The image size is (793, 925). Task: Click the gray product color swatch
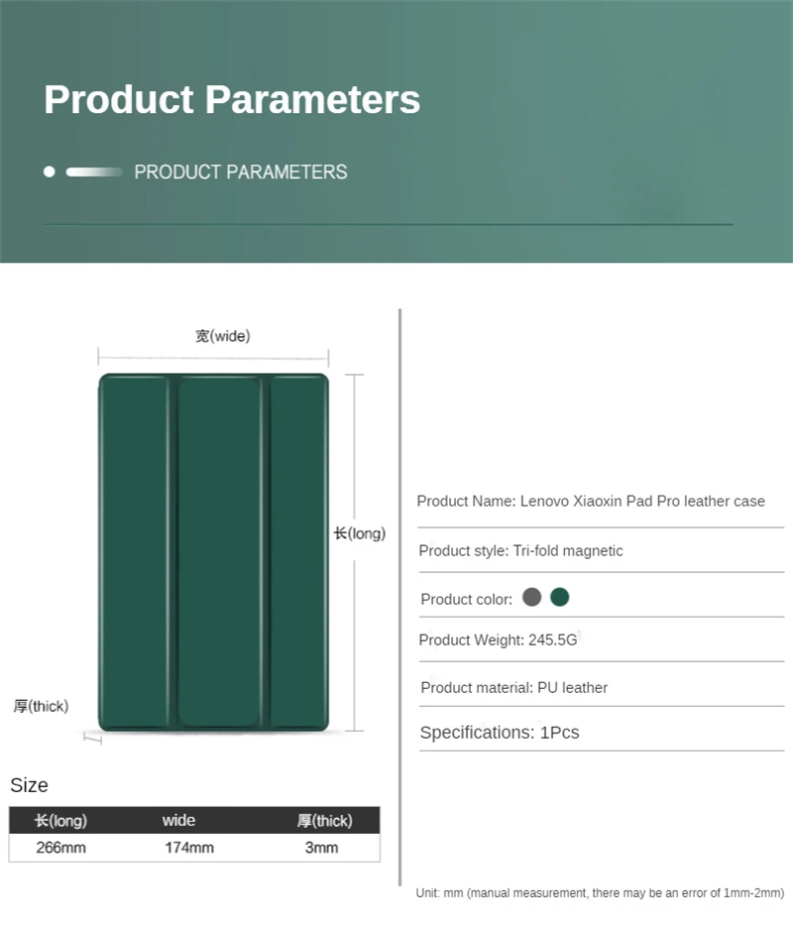point(531,597)
